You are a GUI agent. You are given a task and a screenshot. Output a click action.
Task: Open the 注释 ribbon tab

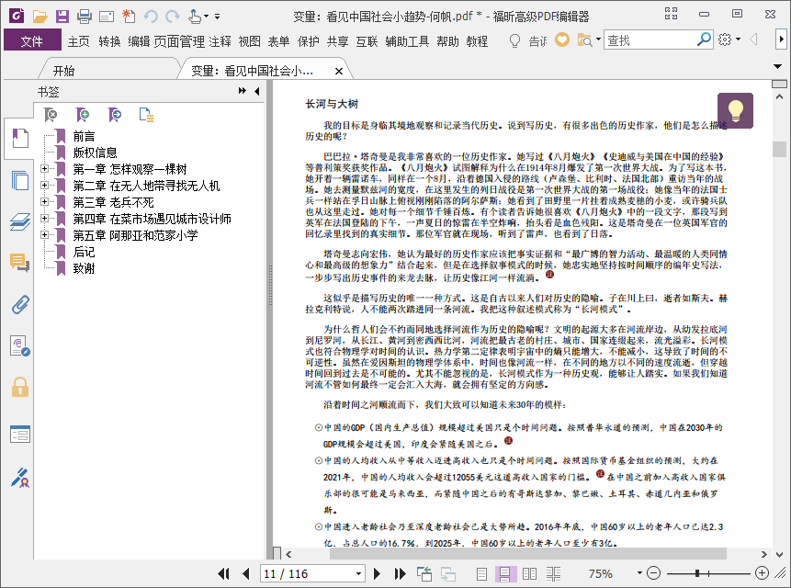[220, 41]
